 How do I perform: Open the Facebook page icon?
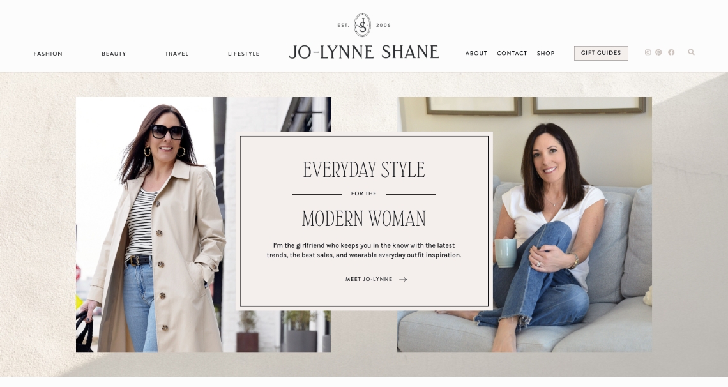click(671, 52)
